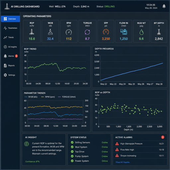Image resolution: width=170 pixels, height=170 pixels.
Task: Open Alarms section in the sidebar
Action: pos(10,56)
